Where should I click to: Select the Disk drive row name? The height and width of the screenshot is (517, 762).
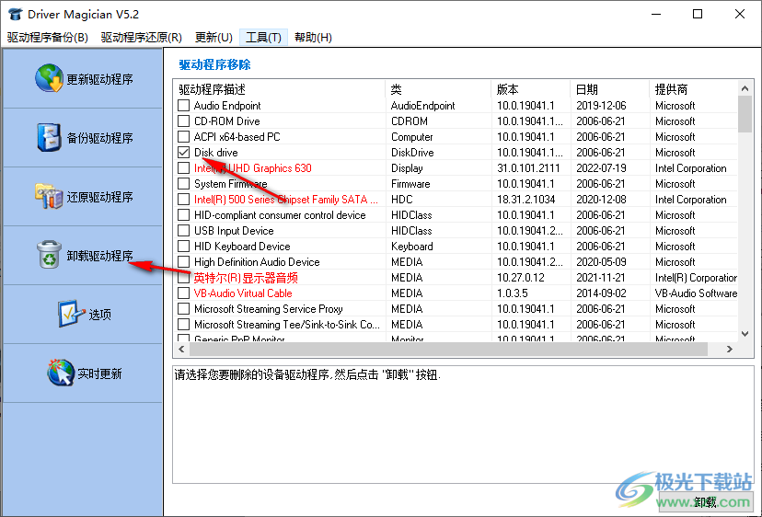[216, 153]
